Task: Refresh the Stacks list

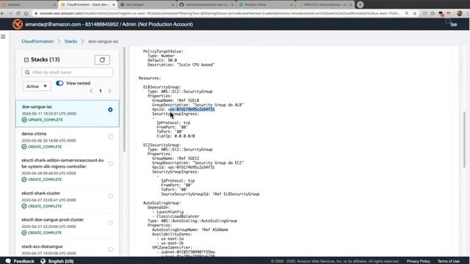Action: [x=102, y=60]
